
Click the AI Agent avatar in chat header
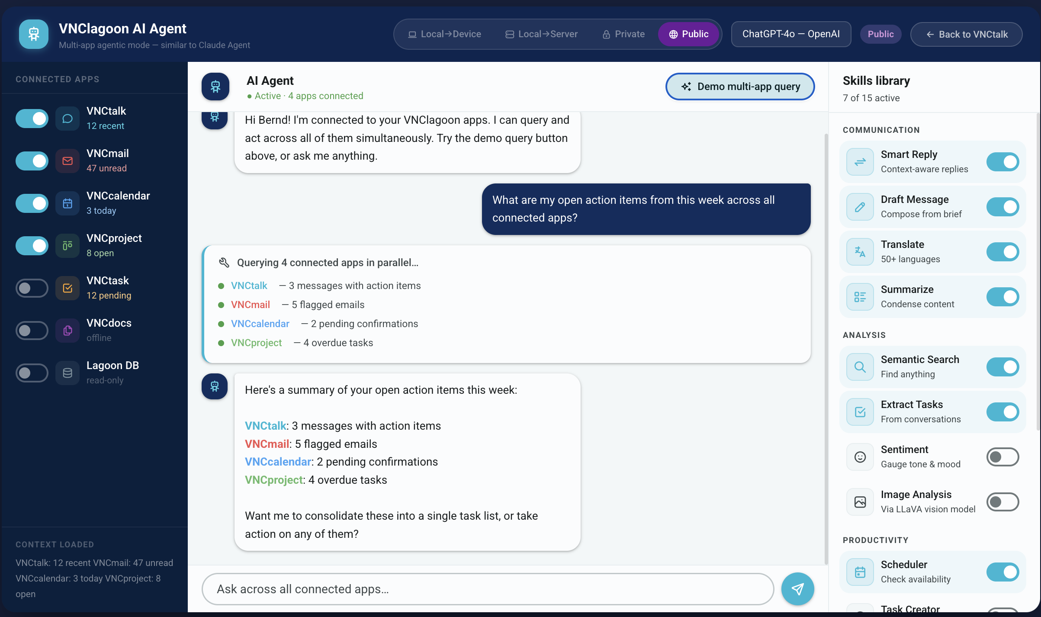pos(215,87)
